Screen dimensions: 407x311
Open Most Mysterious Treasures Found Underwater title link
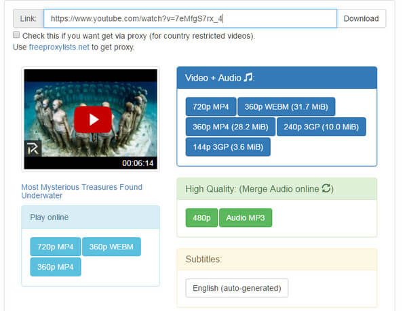(x=82, y=191)
